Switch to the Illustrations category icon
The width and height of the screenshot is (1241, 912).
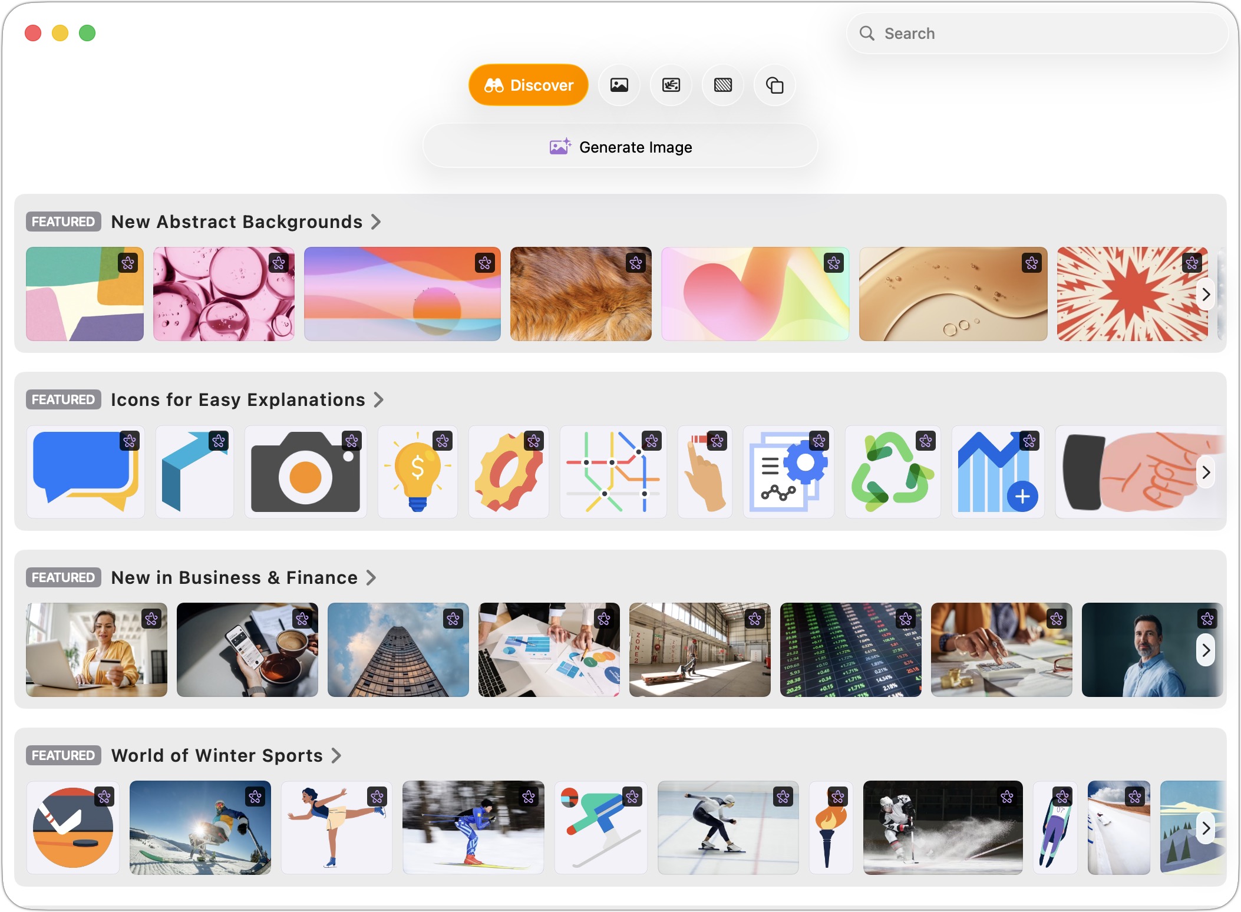click(x=671, y=85)
